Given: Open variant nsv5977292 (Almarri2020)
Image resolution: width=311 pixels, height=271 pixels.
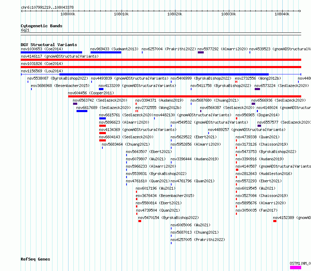Looking at the screenshot, I should click(x=223, y=49).
